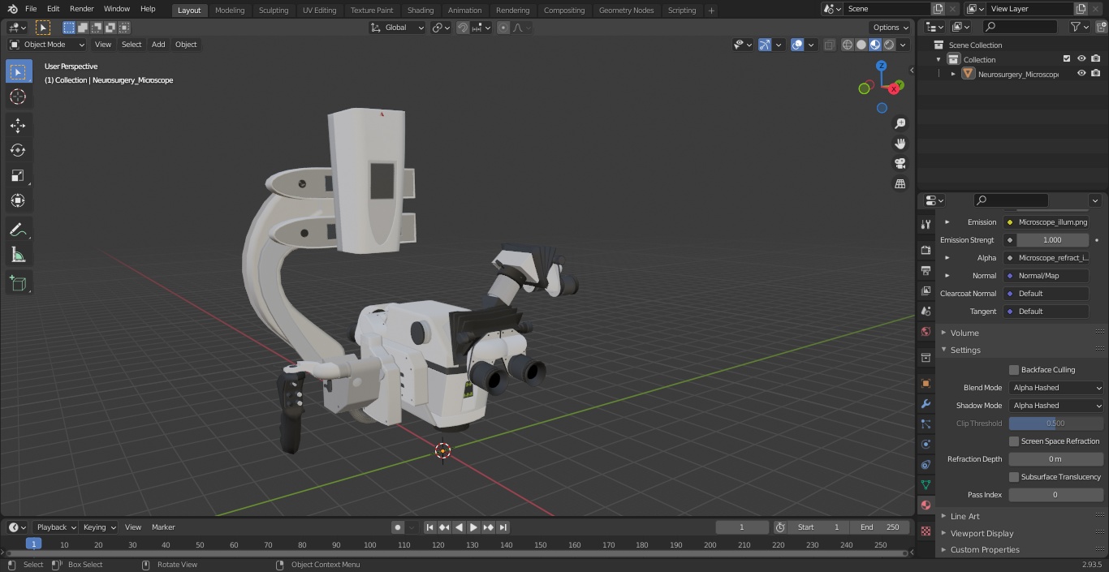
Task: Open Render properties tab
Action: point(926,250)
